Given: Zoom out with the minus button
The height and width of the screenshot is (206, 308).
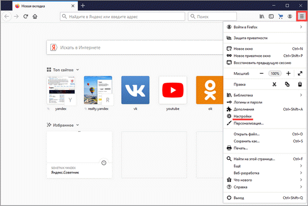Looking at the screenshot, I should (x=261, y=73).
